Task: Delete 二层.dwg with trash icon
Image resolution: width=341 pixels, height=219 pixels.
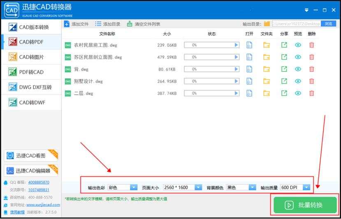Action: point(312,93)
